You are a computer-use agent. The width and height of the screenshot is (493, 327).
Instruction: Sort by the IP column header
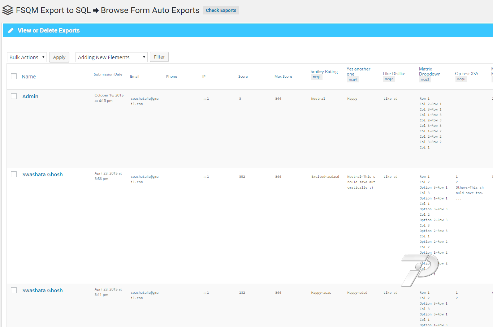(204, 77)
